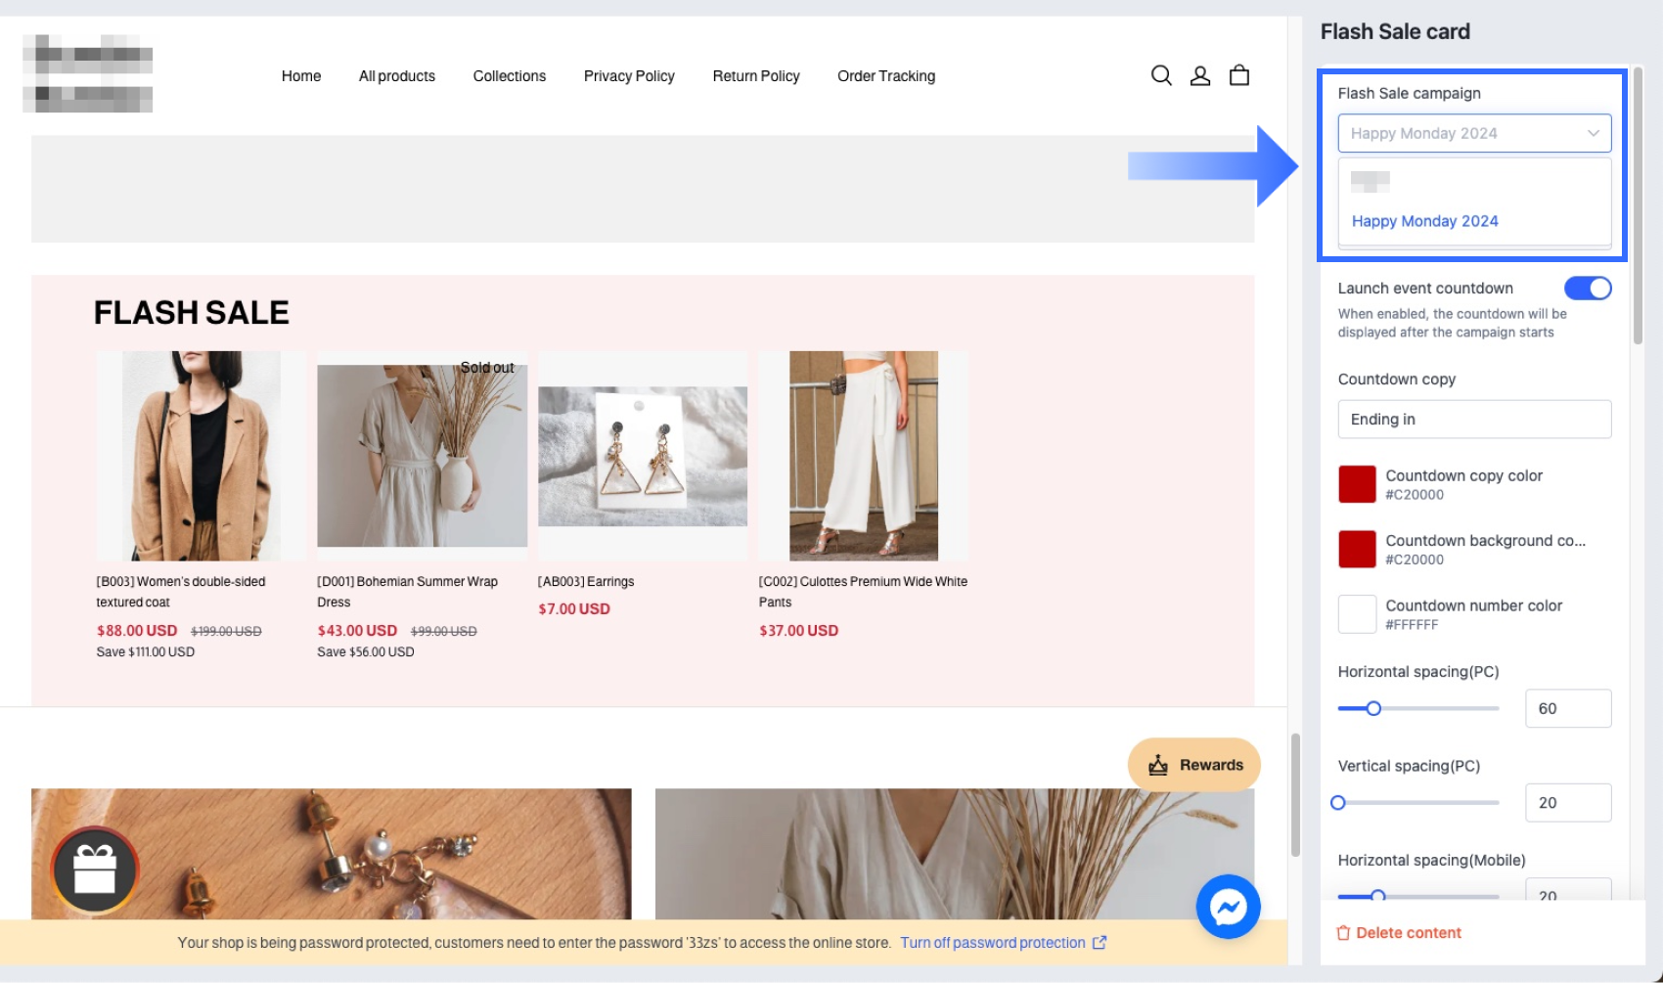Open the [AB003] Earrings product title
Viewport: 1663px width, 983px height.
586,582
